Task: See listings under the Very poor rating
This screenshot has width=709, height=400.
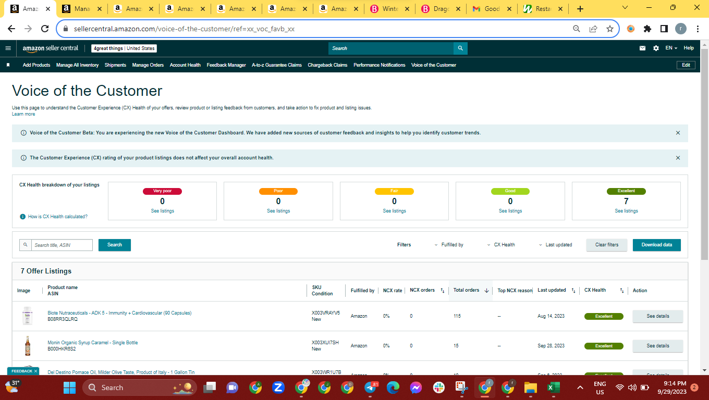Action: coord(163,211)
